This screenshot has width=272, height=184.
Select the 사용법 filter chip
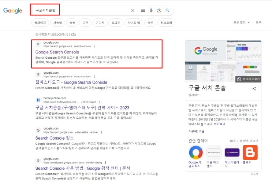click(x=57, y=23)
